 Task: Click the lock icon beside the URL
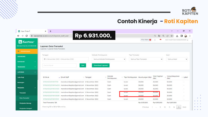pyautogui.click(x=32, y=36)
